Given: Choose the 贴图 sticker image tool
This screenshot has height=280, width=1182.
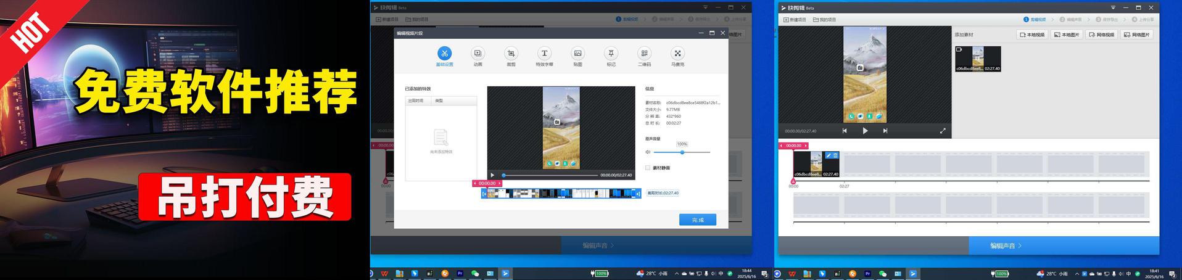Looking at the screenshot, I should click(x=577, y=54).
